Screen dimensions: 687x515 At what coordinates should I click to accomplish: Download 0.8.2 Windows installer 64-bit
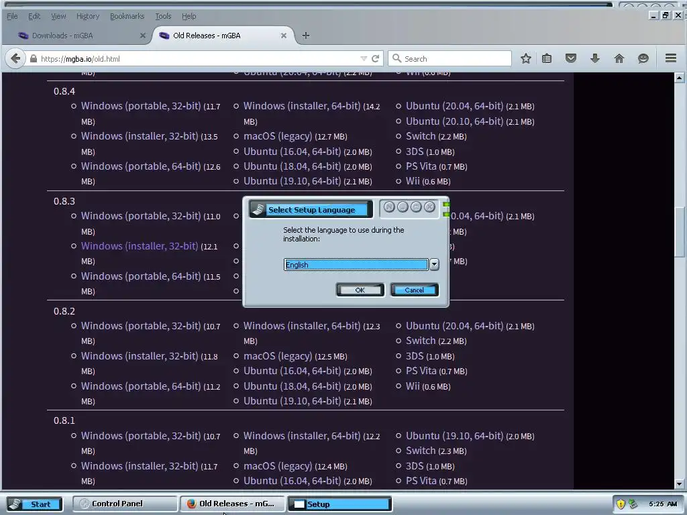(302, 326)
